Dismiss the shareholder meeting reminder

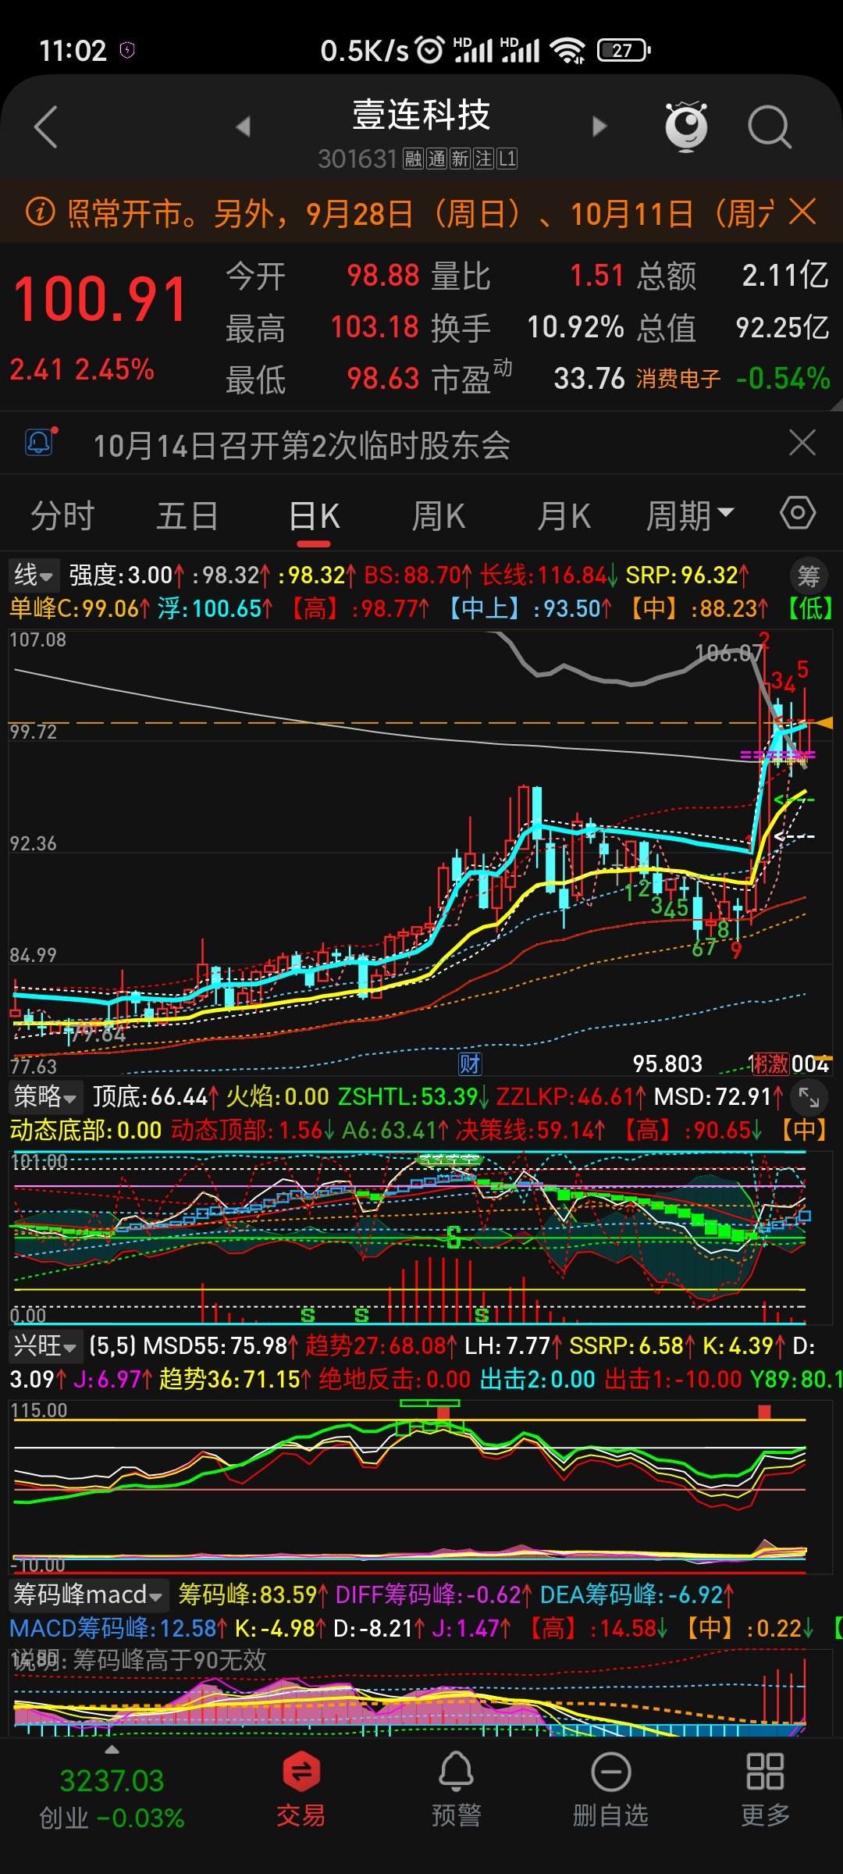802,443
